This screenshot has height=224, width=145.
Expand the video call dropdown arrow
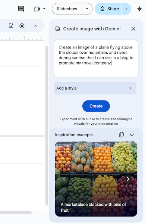click(x=44, y=9)
